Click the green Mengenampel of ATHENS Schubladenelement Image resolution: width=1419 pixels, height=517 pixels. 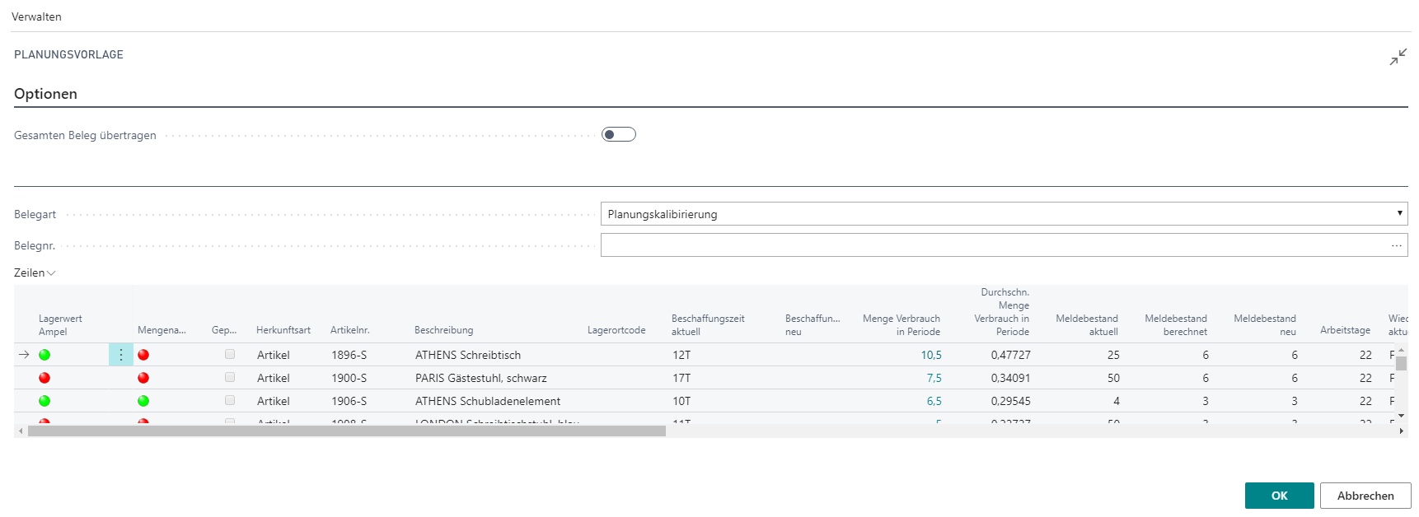(143, 401)
